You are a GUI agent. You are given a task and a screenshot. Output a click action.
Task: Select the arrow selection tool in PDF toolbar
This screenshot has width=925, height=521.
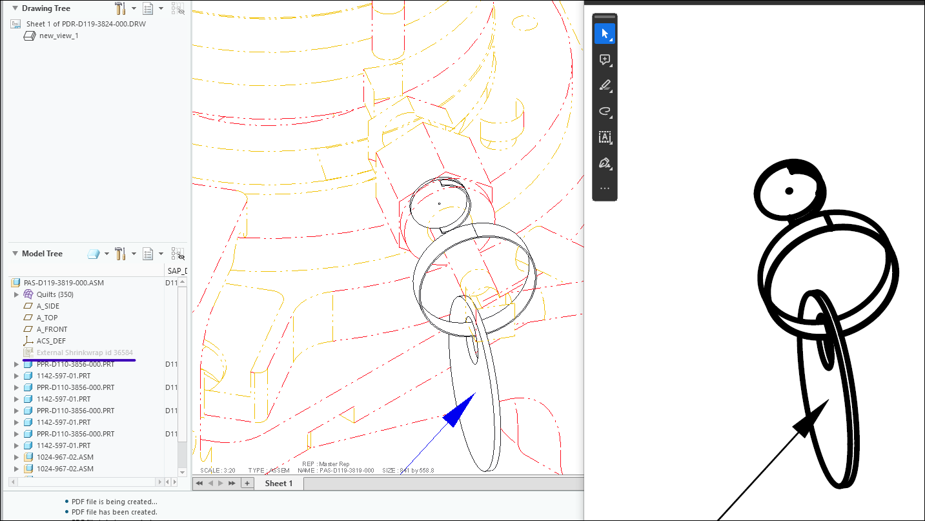coord(604,34)
